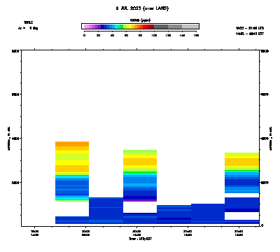This screenshot has width=280, height=252.
Task: Pick the dark blue segment on the color scale
Action: point(102,27)
